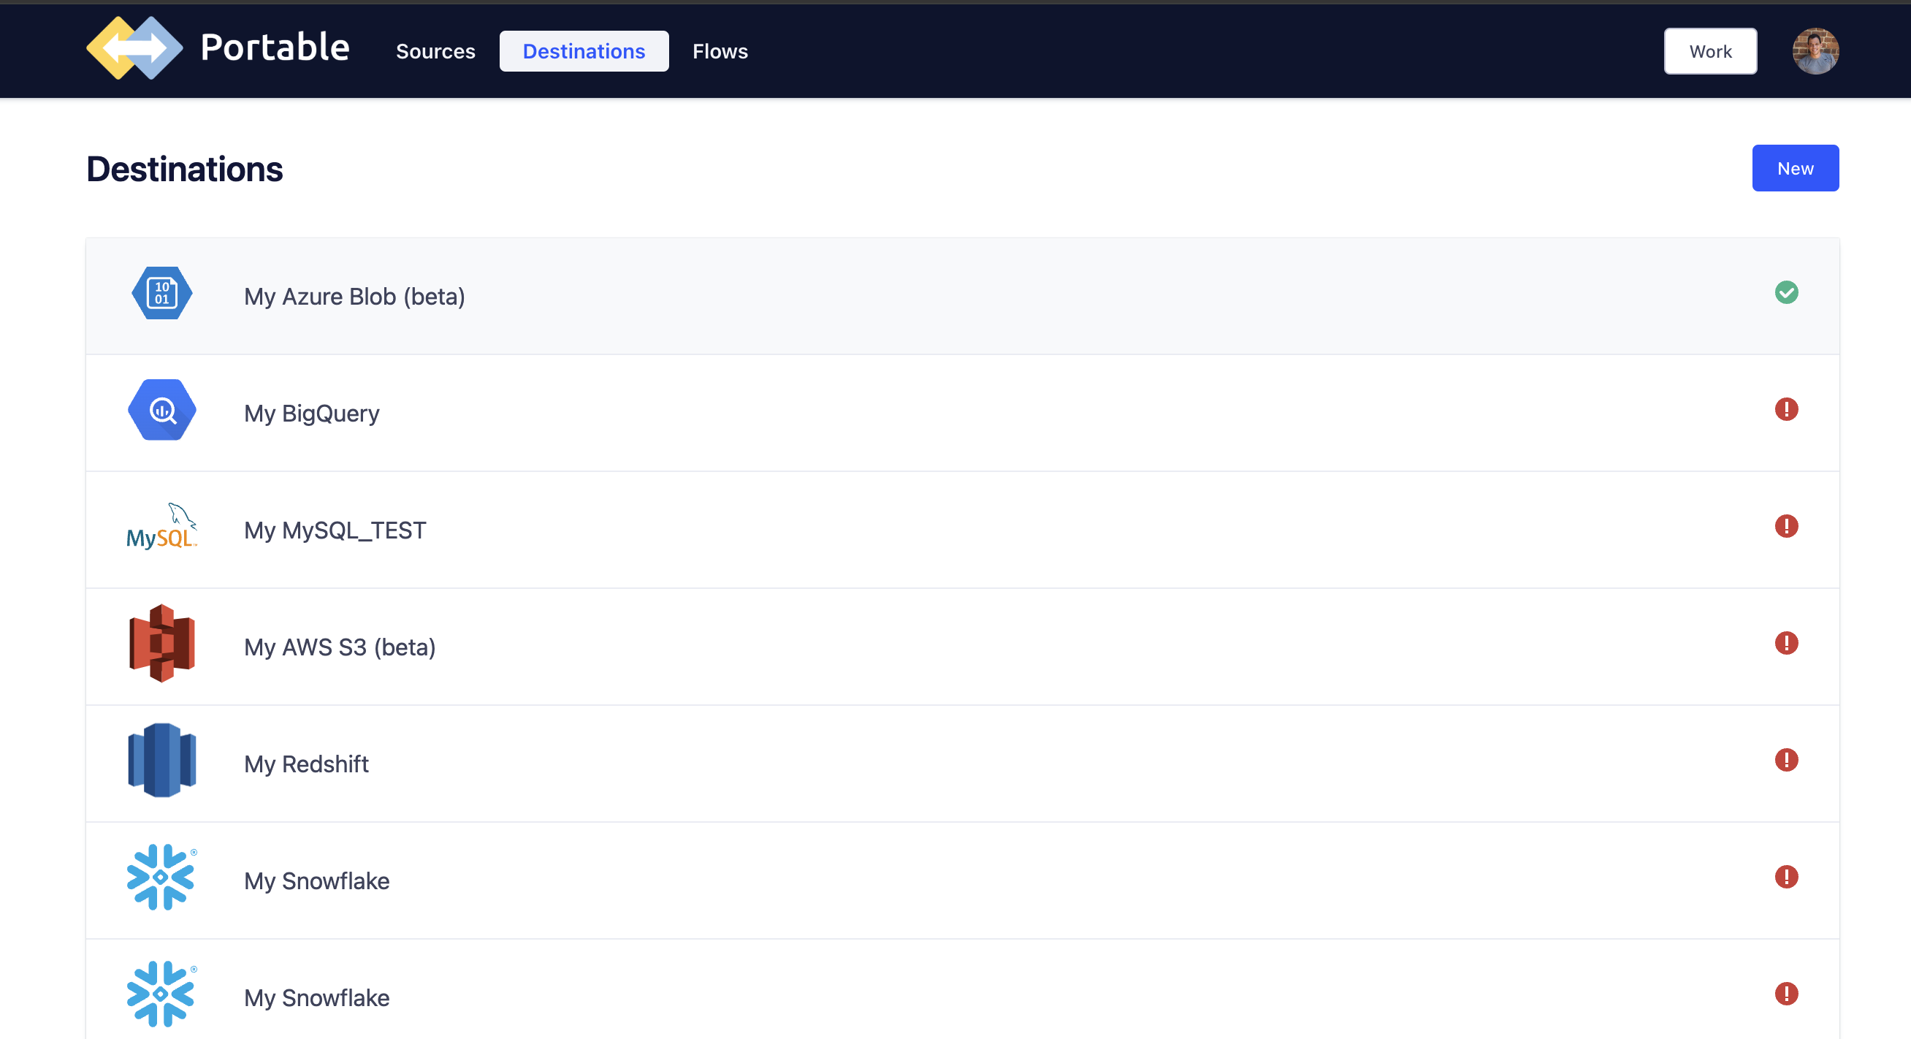Viewport: 1911px width, 1039px height.
Task: Click the red alert icon on My Redshift
Action: 1785,760
